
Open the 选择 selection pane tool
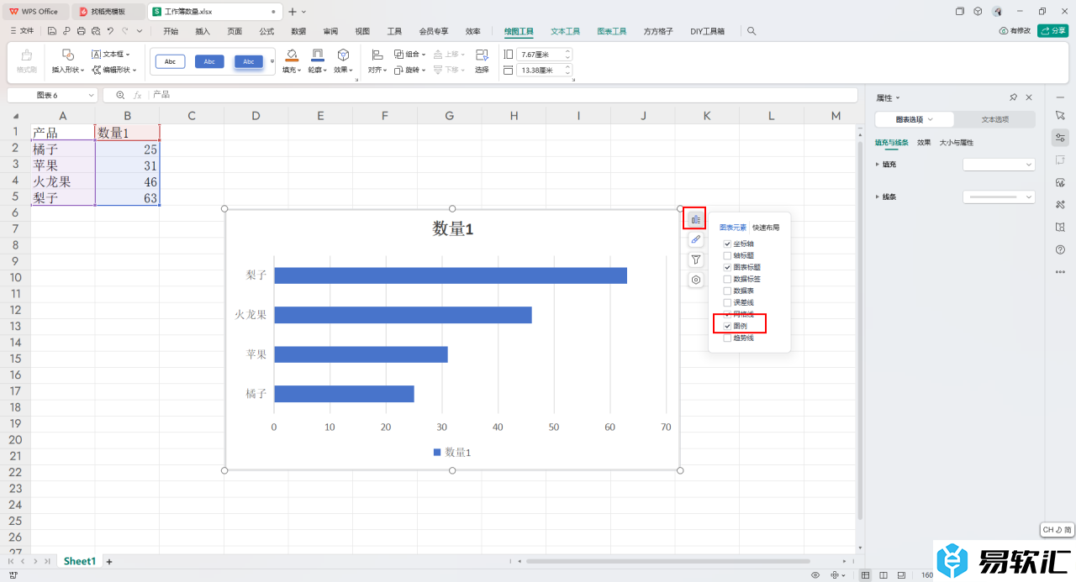pos(482,61)
